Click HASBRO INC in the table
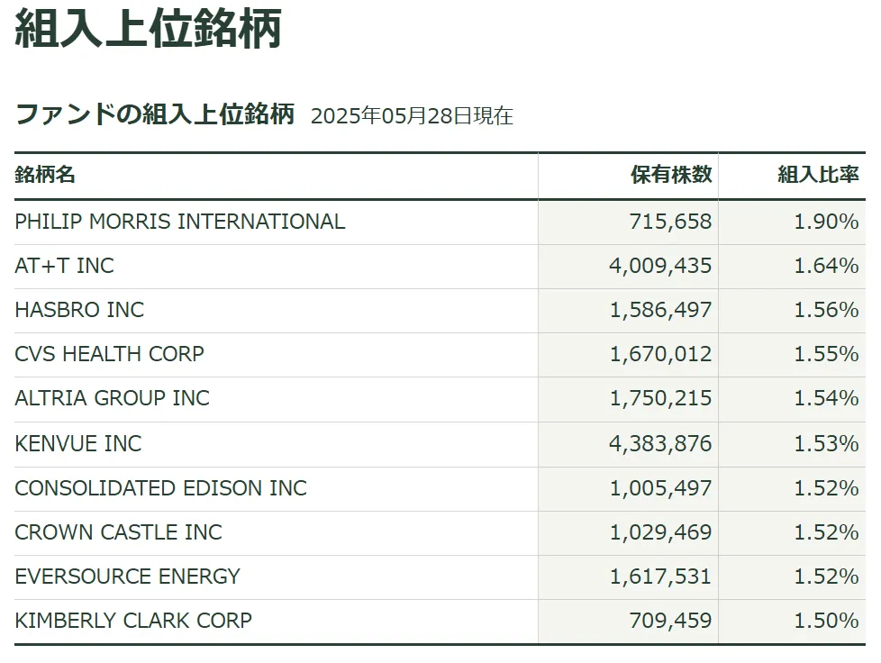 [79, 310]
